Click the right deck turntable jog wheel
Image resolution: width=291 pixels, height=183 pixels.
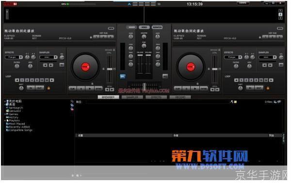coord(191,67)
